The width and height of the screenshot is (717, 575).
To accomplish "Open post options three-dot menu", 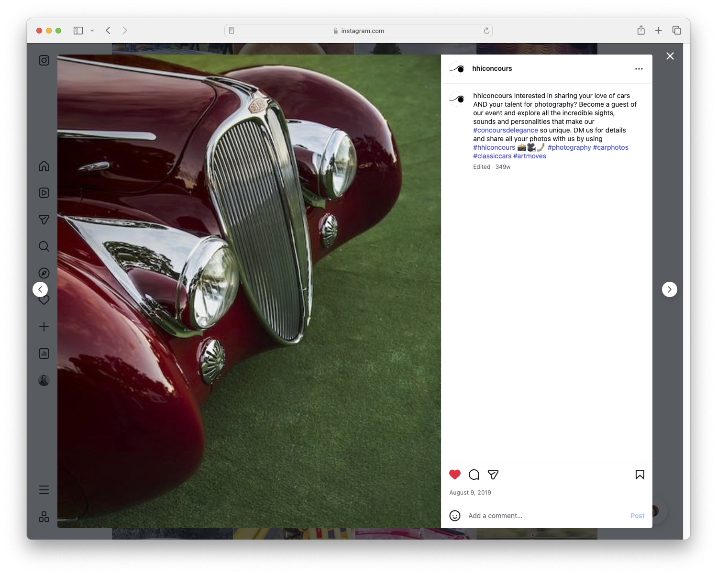I will [639, 69].
